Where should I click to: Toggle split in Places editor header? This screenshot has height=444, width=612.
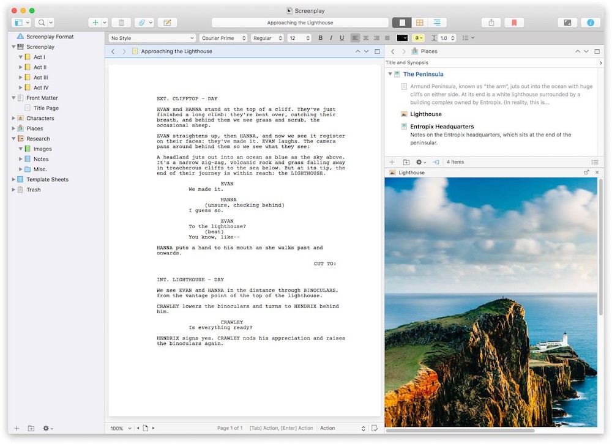coord(597,51)
